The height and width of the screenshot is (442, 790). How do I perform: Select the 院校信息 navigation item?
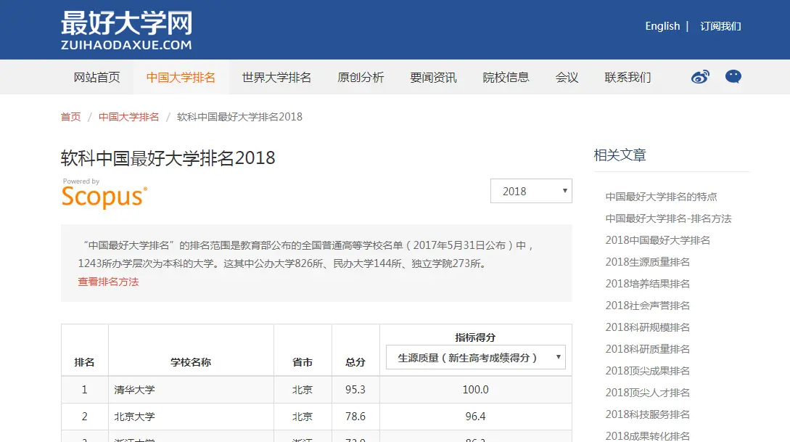[506, 76]
